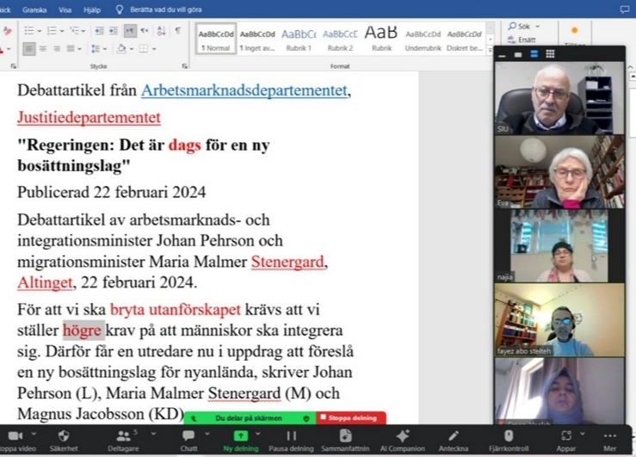Viewport: 636px width, 457px height.
Task: Pause sharing with Pausa delning
Action: point(291,441)
